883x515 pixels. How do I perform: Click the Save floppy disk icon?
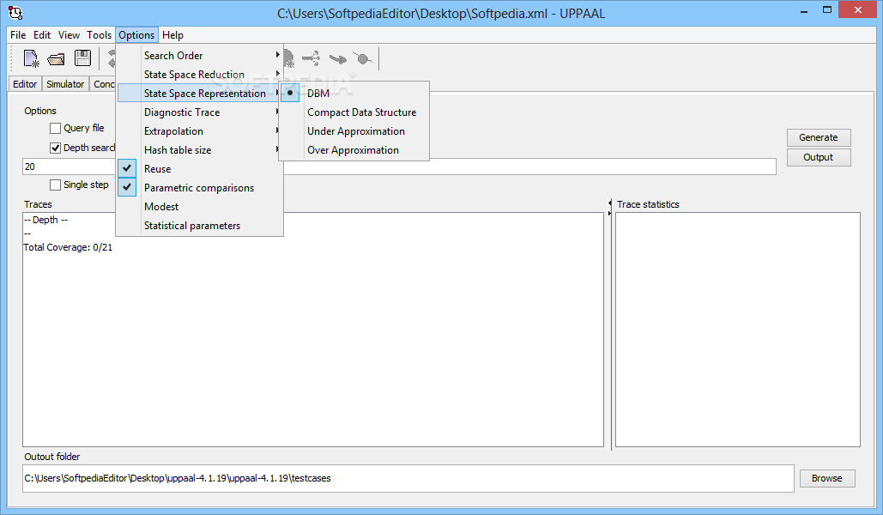pyautogui.click(x=82, y=58)
